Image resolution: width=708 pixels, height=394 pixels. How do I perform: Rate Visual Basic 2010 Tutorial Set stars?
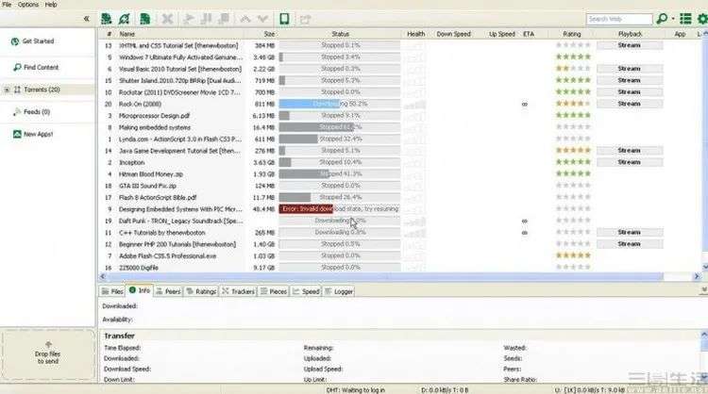coord(573,69)
